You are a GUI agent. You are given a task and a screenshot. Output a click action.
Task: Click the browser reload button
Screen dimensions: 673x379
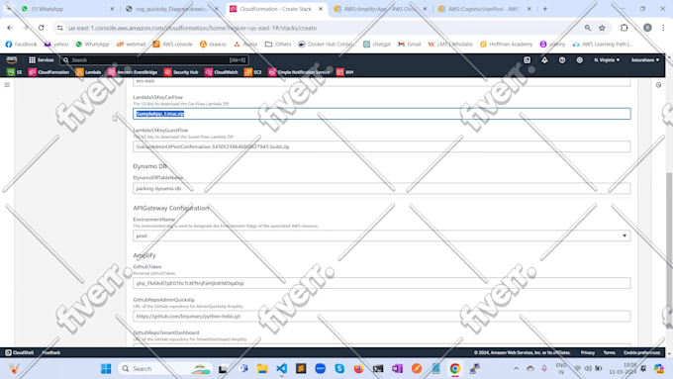tap(42, 28)
